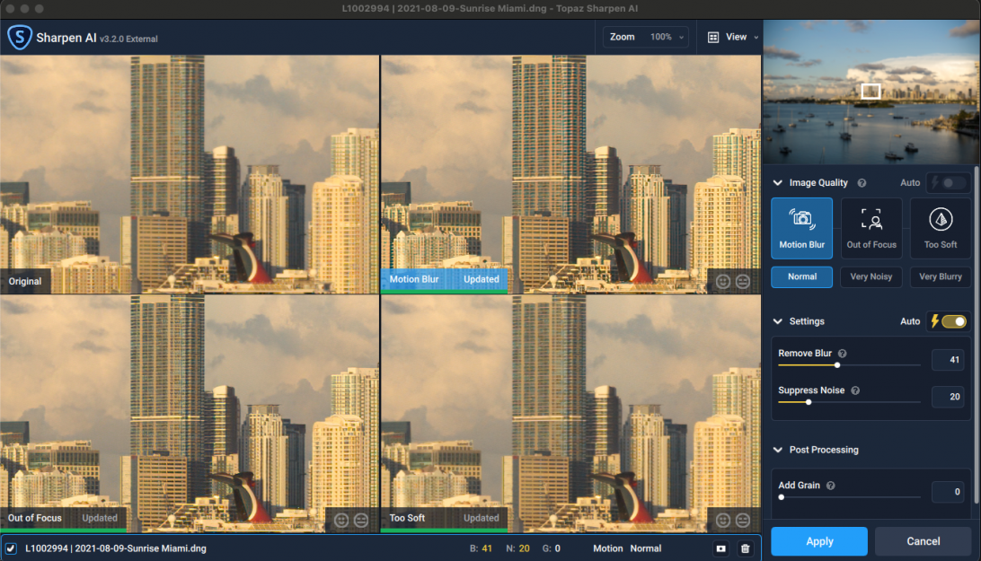This screenshot has height=561, width=981.
Task: Switch to the Very Blurry mode
Action: click(941, 276)
